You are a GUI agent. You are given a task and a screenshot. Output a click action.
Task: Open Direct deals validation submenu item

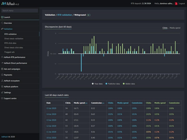[14, 39]
